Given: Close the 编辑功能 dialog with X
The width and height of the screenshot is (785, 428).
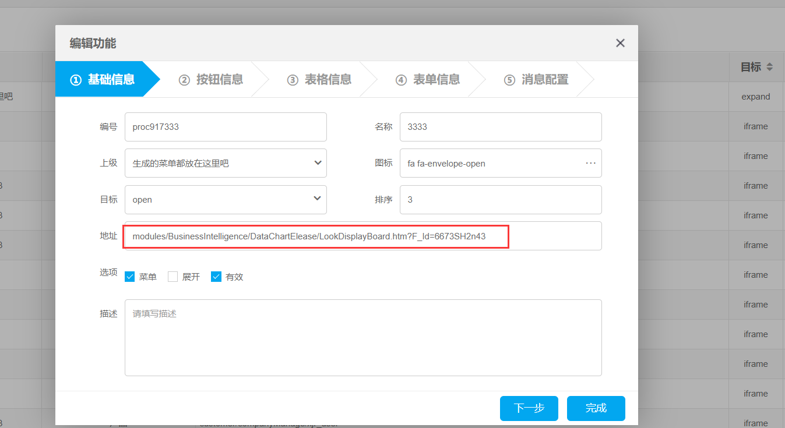Looking at the screenshot, I should 620,43.
